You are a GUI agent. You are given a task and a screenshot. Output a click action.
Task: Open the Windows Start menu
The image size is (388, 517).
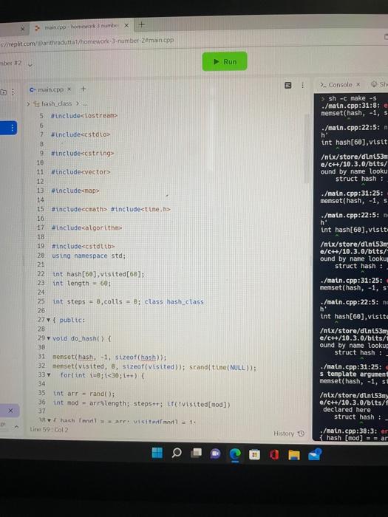click(x=157, y=453)
